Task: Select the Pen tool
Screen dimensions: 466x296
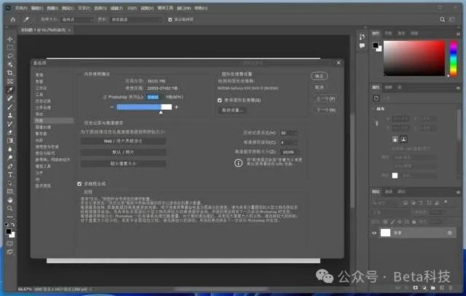Action: click(9, 166)
